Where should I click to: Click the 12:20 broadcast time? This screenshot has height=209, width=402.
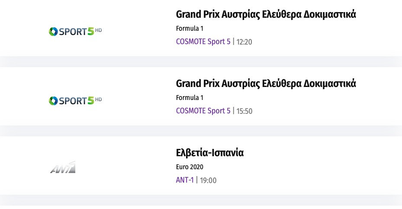[x=244, y=42]
